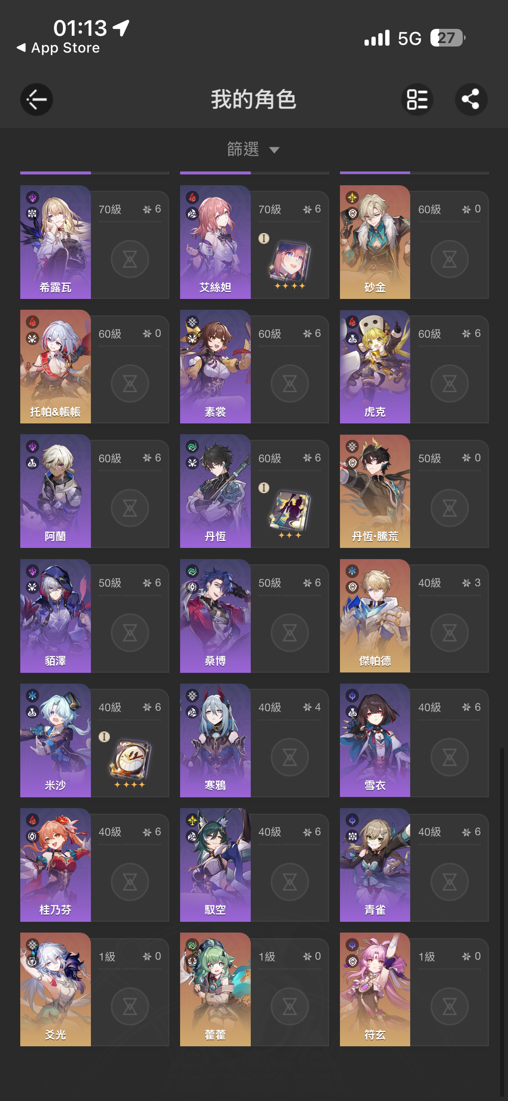Viewport: 508px width, 1101px height.
Task: Tap empty light cone slot for 砂金
Action: (x=449, y=259)
